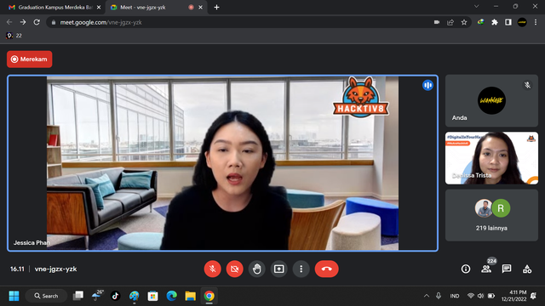
Task: Close the Meet browser tab
Action: [x=201, y=8]
